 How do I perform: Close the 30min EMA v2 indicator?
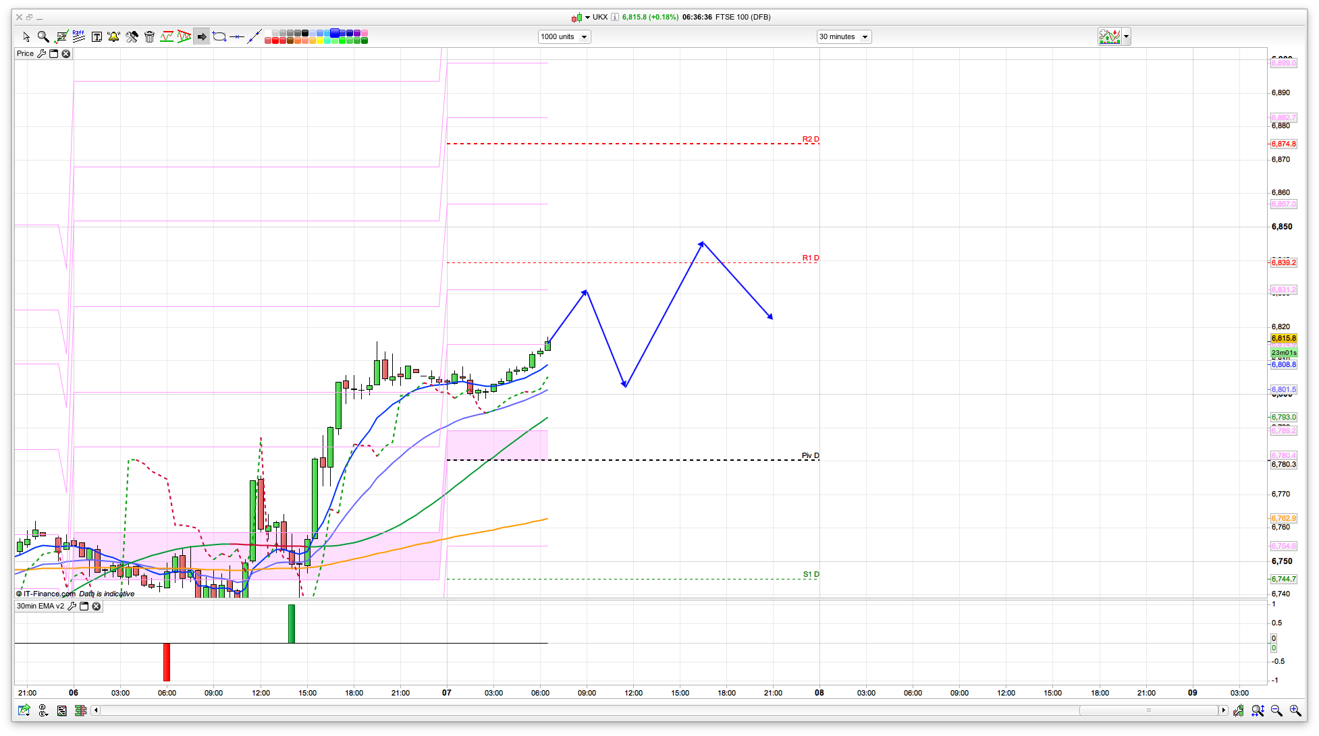97,606
